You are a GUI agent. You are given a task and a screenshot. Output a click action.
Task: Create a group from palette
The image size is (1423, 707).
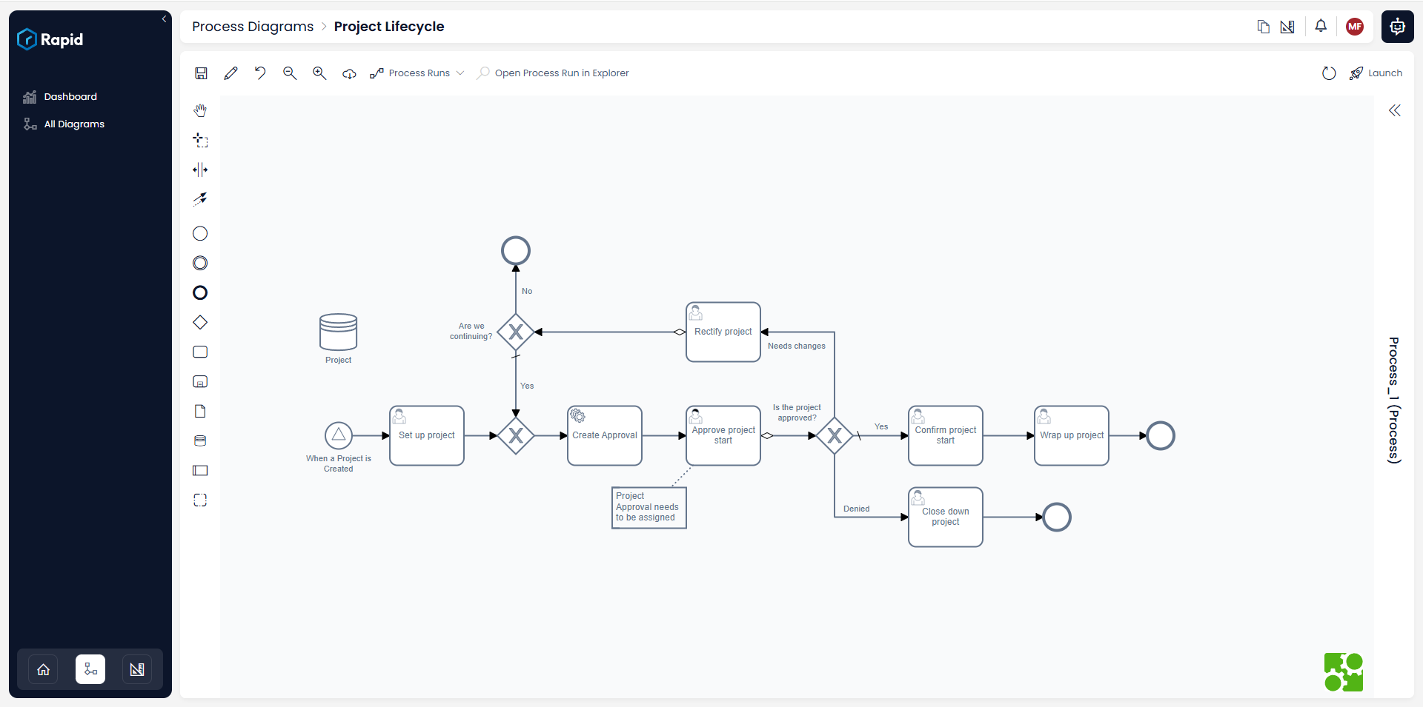pos(200,500)
